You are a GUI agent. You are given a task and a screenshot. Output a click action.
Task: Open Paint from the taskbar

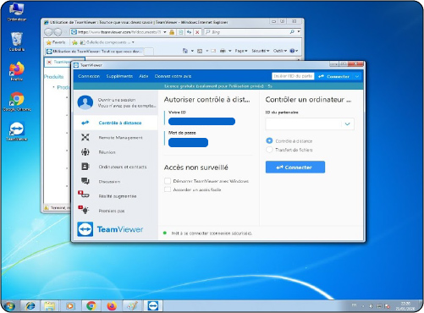[x=133, y=306]
